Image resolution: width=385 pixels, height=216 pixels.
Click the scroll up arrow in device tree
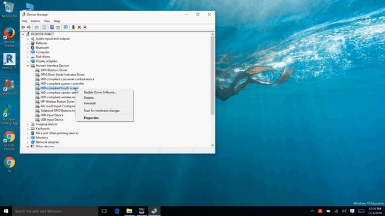tap(212, 34)
